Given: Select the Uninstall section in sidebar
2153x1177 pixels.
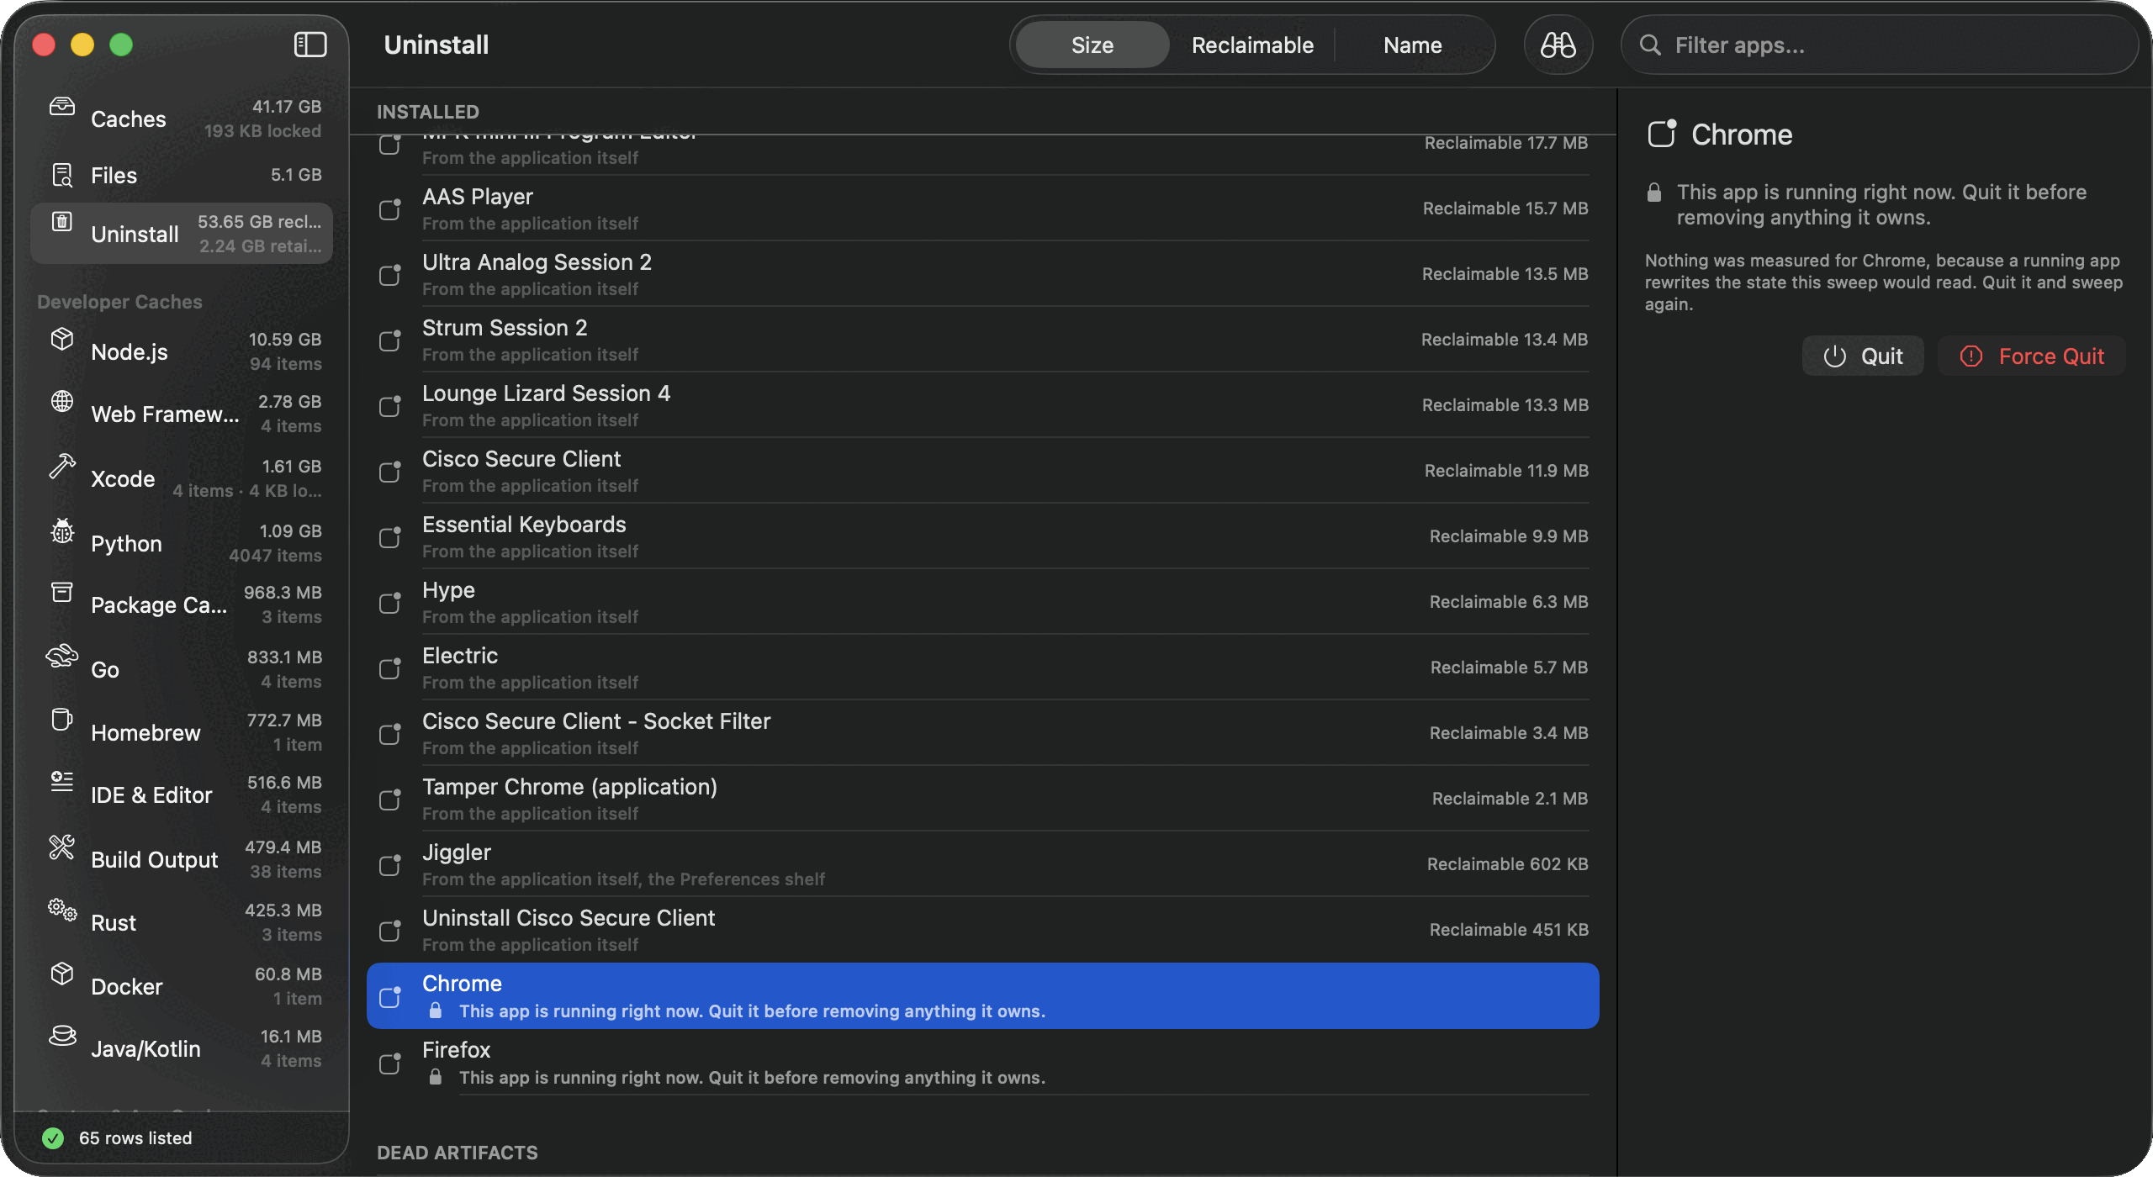Looking at the screenshot, I should point(182,233).
